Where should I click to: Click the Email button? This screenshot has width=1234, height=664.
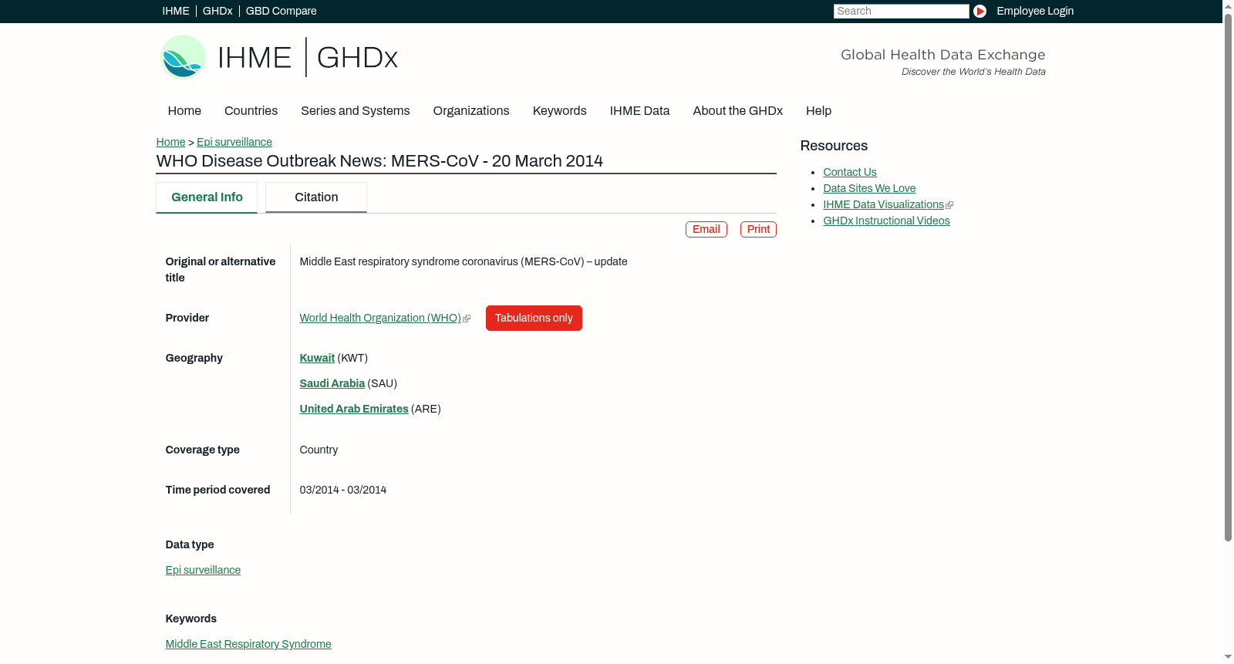point(706,229)
